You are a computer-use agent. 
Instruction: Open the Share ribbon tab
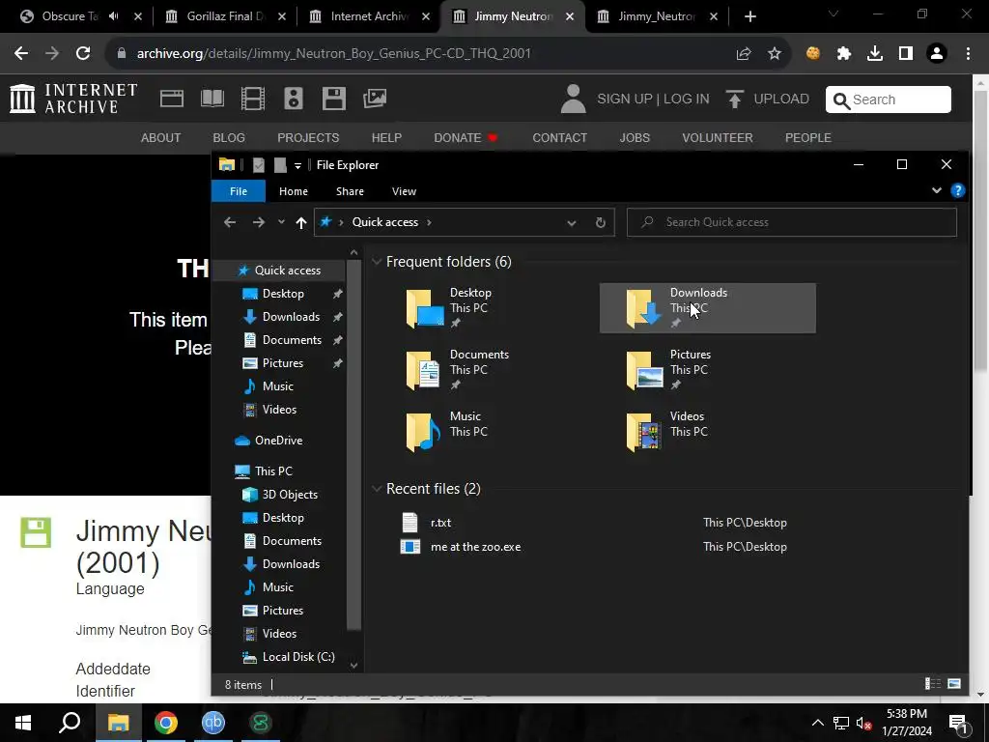tap(350, 191)
